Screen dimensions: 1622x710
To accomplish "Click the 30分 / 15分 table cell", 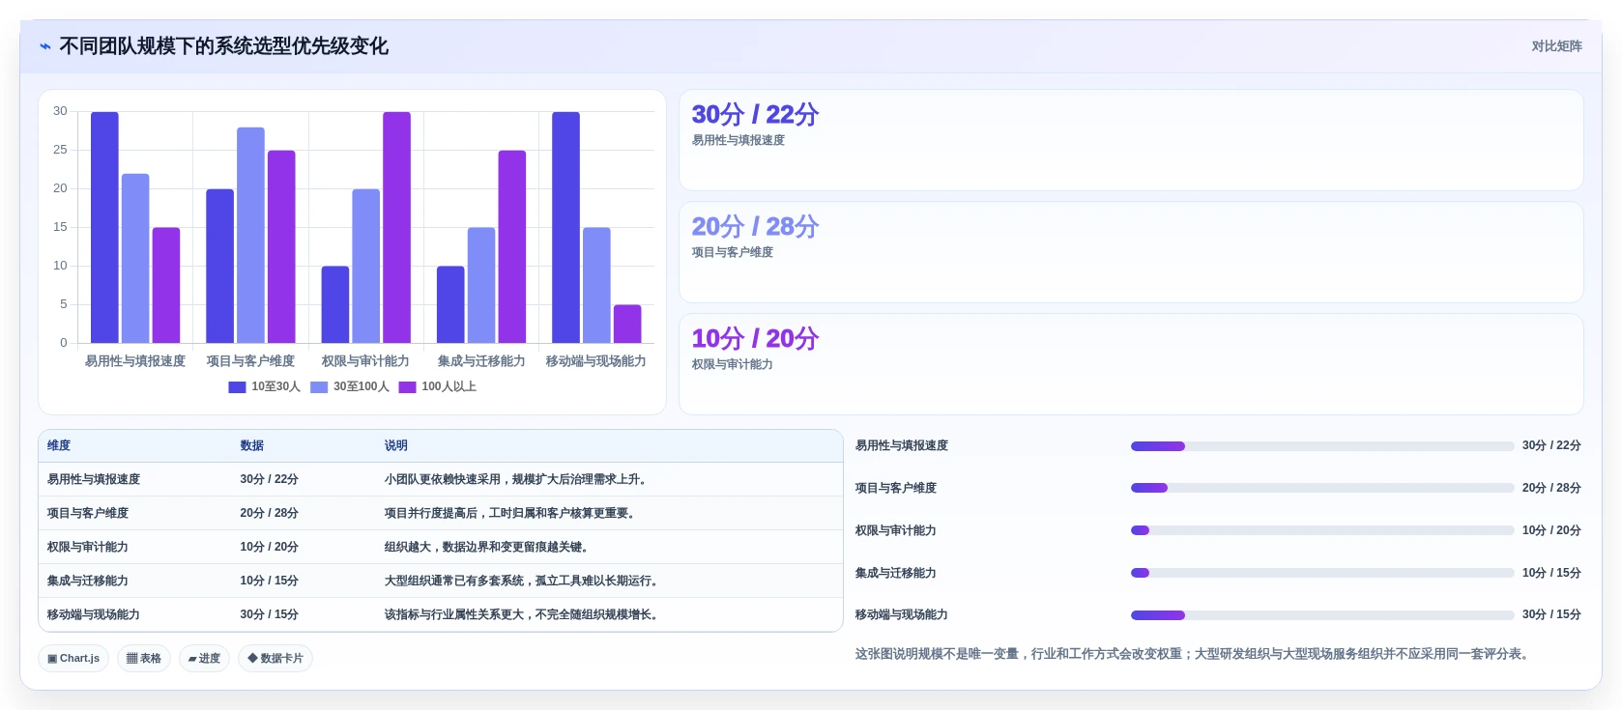I will click(304, 614).
